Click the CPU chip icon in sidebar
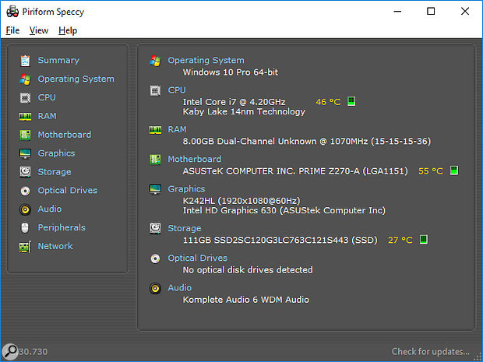The height and width of the screenshot is (362, 483). click(25, 98)
